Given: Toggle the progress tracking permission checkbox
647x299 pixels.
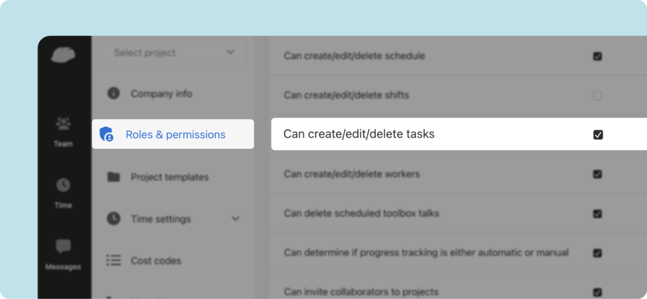Looking at the screenshot, I should [x=598, y=253].
